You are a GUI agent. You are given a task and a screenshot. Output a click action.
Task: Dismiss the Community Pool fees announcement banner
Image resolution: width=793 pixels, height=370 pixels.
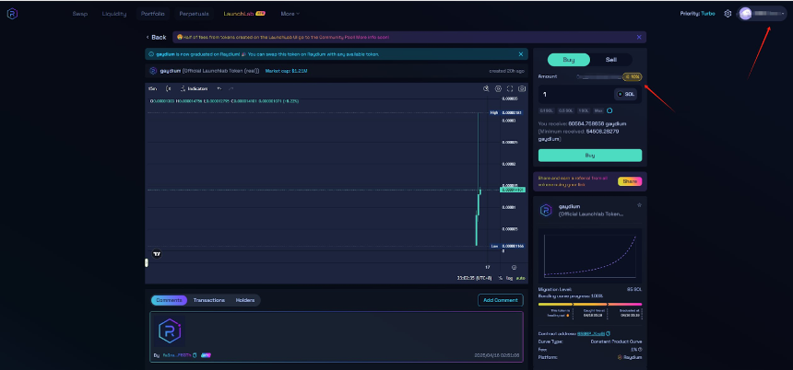(639, 37)
